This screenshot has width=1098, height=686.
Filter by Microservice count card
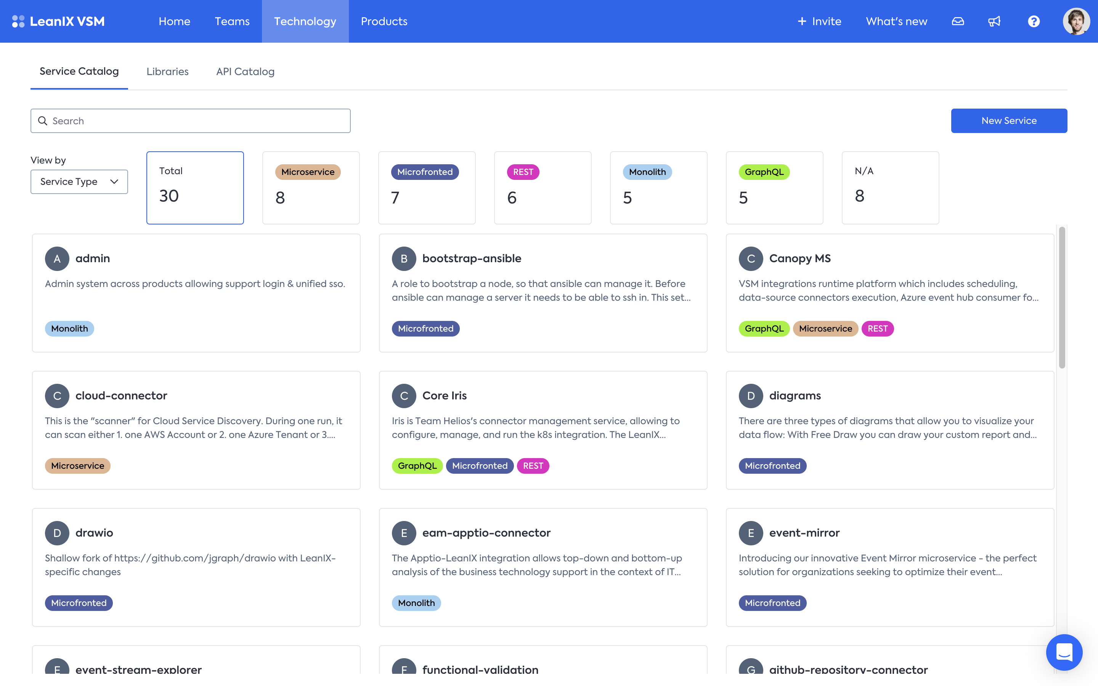click(311, 188)
